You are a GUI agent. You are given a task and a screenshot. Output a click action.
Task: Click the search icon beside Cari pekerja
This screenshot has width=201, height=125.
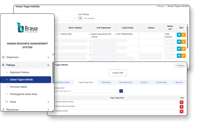point(80,18)
